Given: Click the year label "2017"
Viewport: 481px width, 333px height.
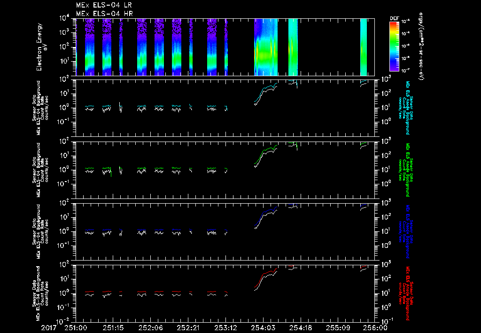Looking at the screenshot, I should click(x=49, y=328).
